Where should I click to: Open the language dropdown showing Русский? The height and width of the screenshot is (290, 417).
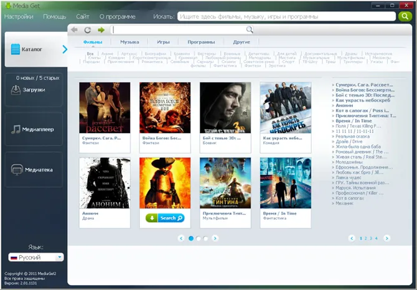coord(36,257)
